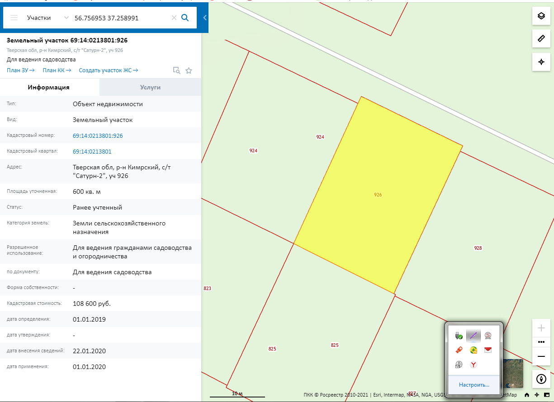Click the coordinates search input field
This screenshot has width=554, height=402.
coord(121,18)
